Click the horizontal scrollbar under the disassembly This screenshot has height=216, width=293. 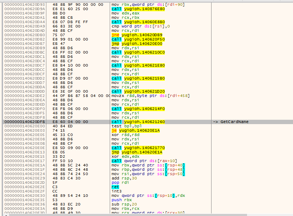(128, 215)
